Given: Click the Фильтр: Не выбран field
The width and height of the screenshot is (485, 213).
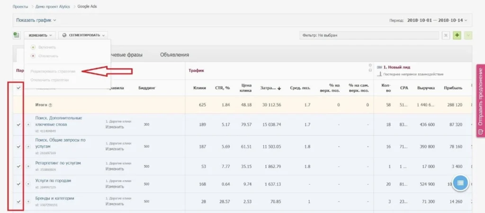Looking at the screenshot, I should pos(369,35).
